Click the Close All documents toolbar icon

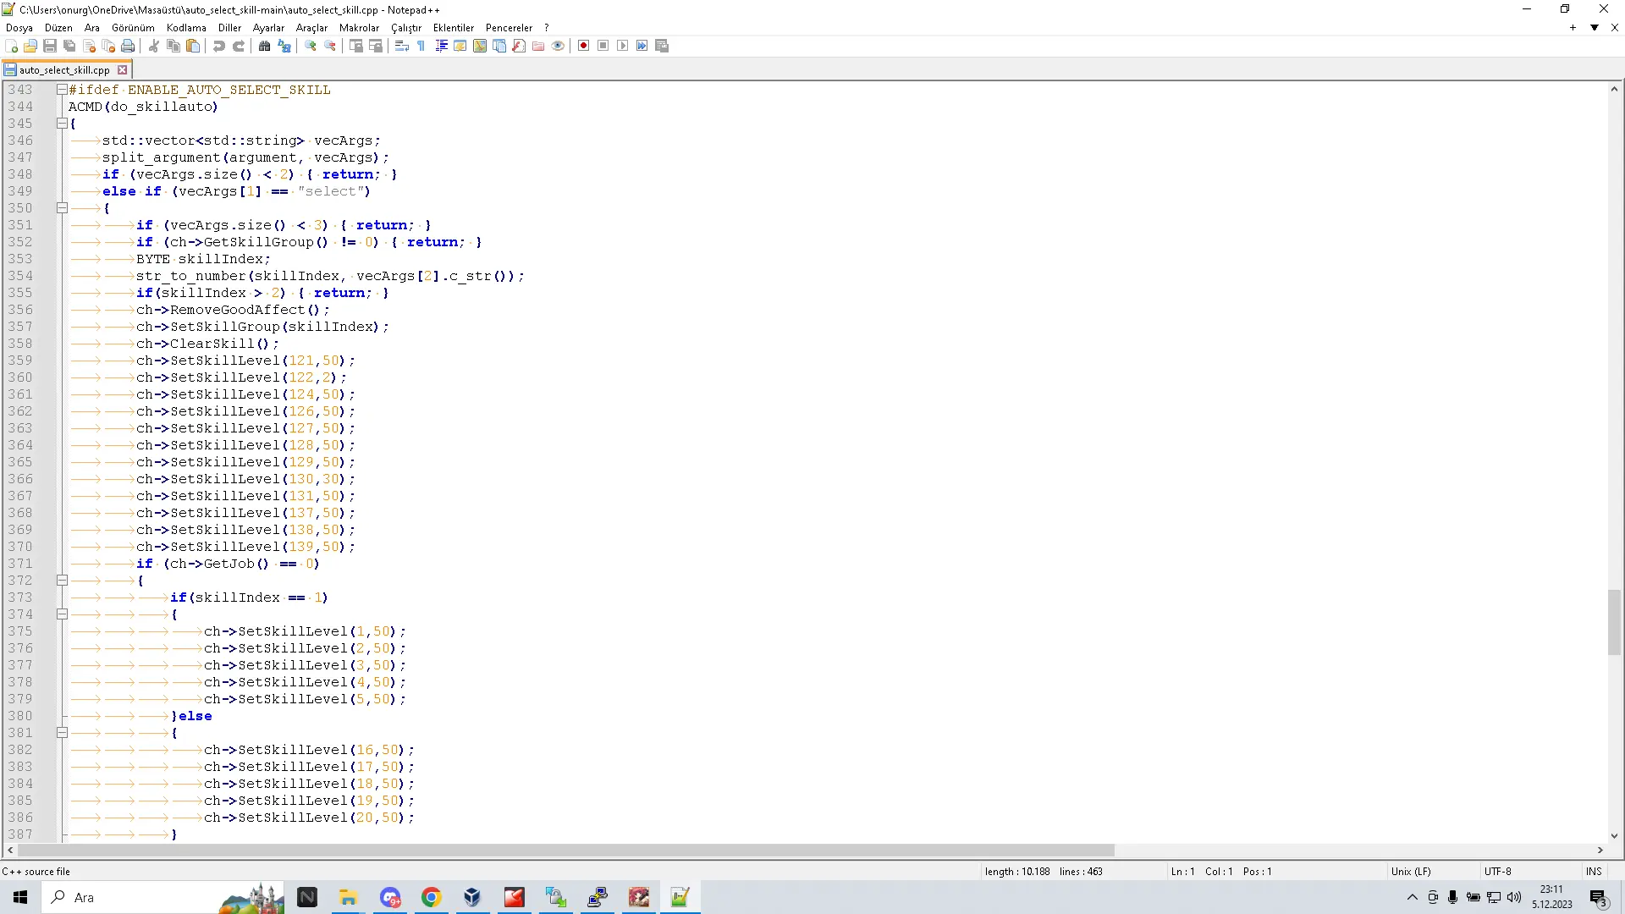pos(108,46)
